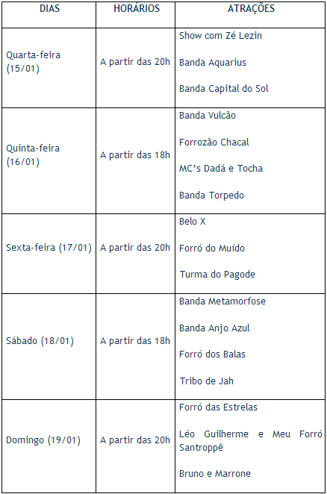Select the Quinta-feira (16/01) cell
Image resolution: width=327 pixels, height=494 pixels.
click(49, 161)
